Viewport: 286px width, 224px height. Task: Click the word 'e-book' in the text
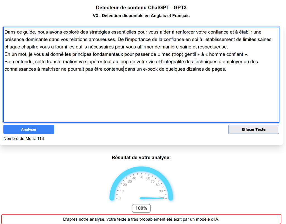(150, 69)
